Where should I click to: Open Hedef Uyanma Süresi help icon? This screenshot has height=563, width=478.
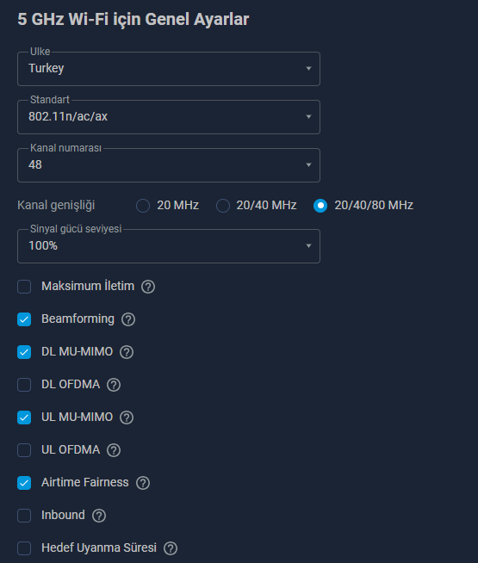pyautogui.click(x=171, y=548)
